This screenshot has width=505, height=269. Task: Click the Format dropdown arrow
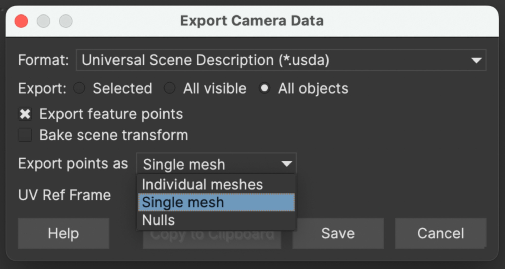[477, 60]
